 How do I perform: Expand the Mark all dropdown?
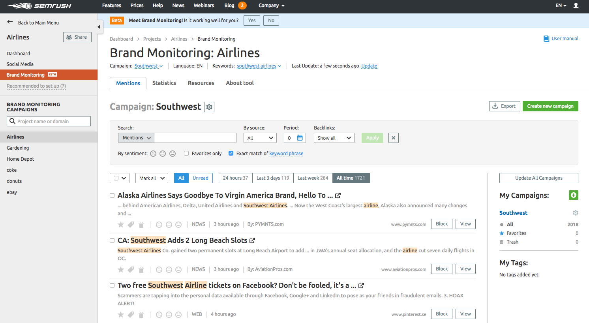pos(152,178)
